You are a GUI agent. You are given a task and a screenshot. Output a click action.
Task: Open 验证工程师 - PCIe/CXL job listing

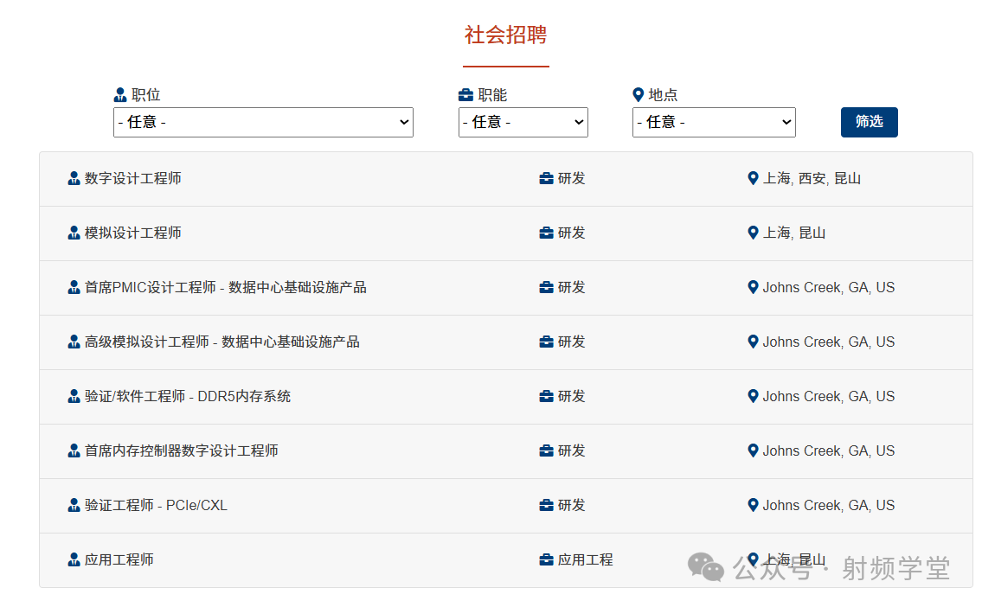point(156,506)
